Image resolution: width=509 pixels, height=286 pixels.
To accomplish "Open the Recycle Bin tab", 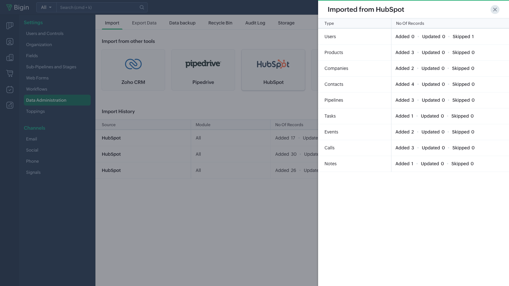I will (220, 23).
